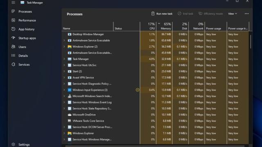Expand Avast VPN Service row
The width and height of the screenshot is (262, 147).
click(64, 78)
